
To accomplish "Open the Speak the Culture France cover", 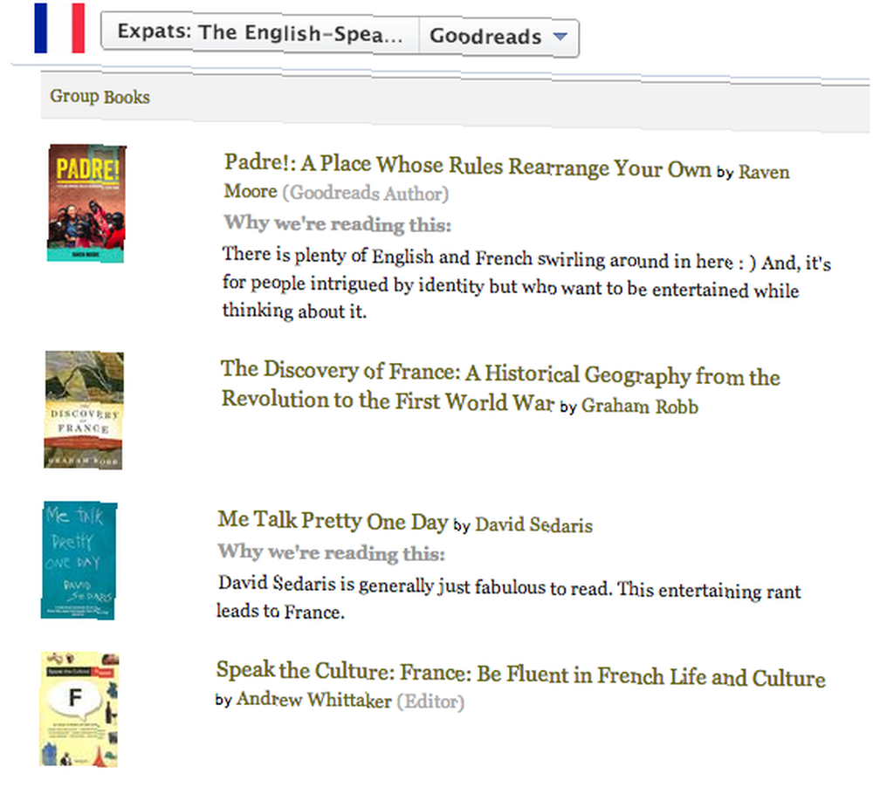I will pyautogui.click(x=79, y=709).
